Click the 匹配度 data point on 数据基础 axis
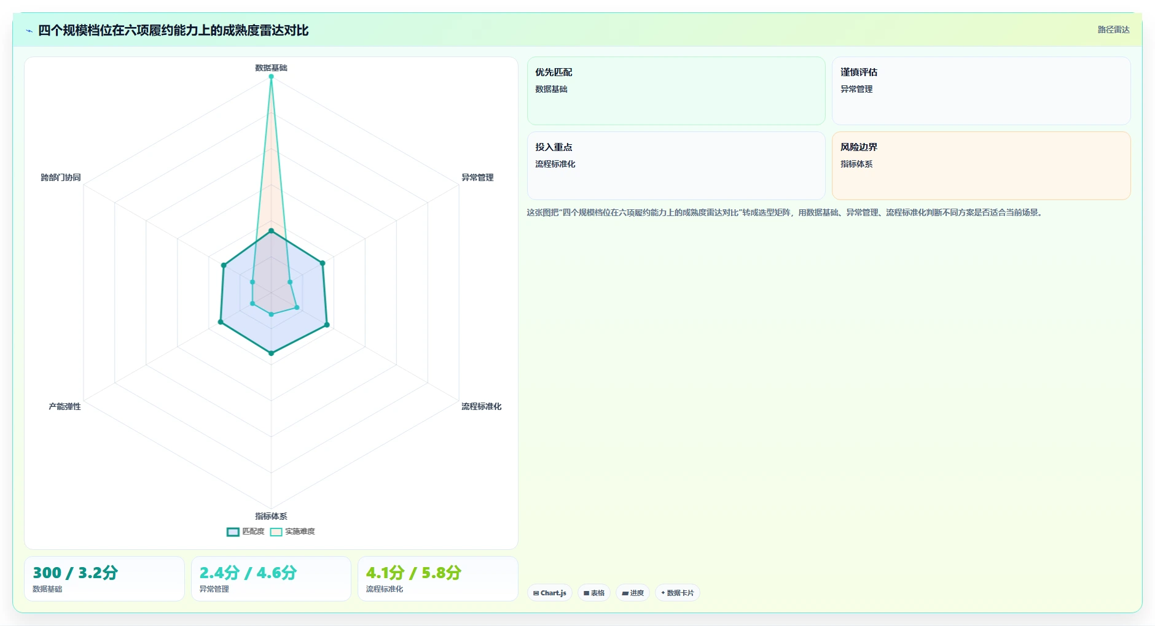Viewport: 1155px width, 626px height. (271, 231)
